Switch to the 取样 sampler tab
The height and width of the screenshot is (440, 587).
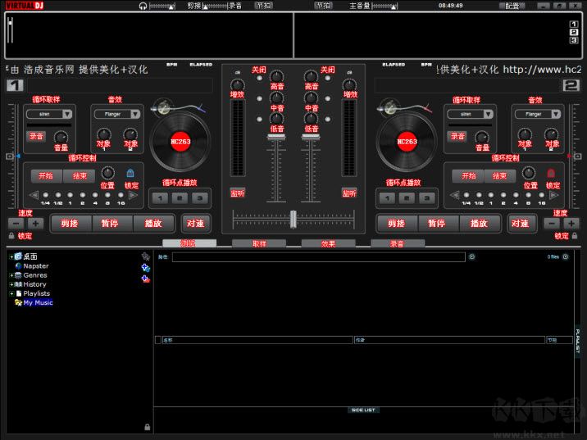(x=259, y=243)
